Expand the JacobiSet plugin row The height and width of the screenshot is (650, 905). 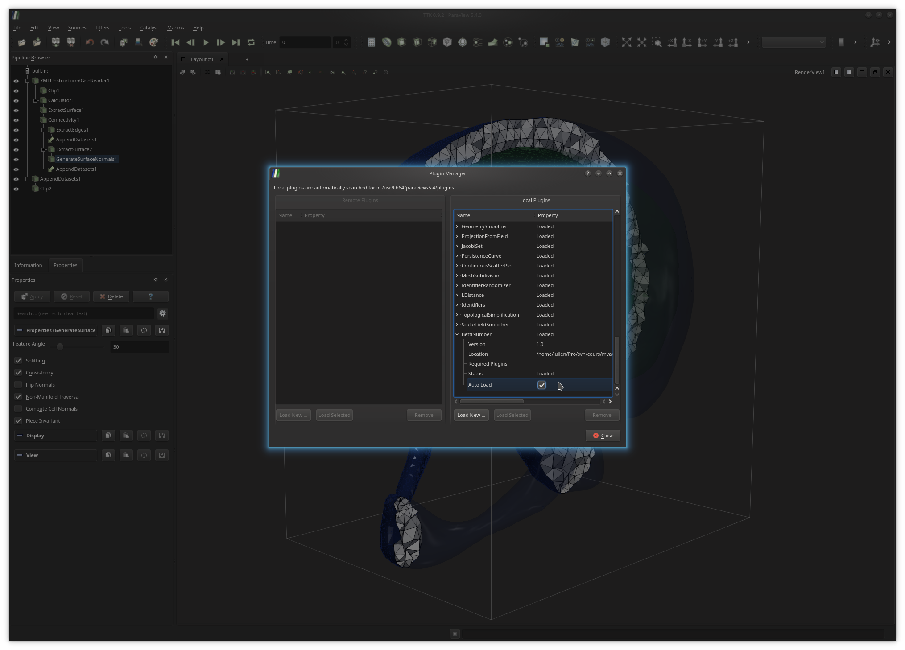tap(457, 246)
